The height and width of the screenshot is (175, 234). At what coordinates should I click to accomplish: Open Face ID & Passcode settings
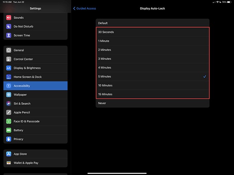click(35, 121)
